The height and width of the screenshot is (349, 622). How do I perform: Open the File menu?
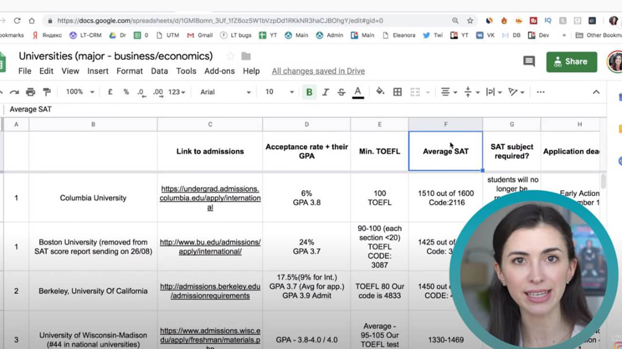25,71
